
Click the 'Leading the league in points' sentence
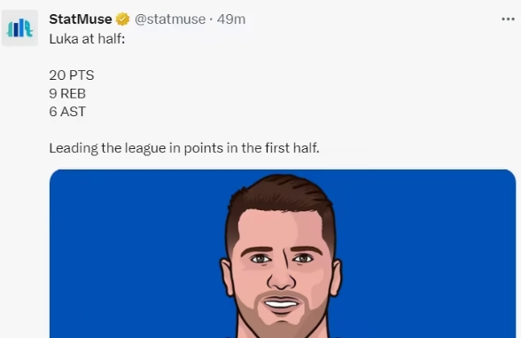184,148
